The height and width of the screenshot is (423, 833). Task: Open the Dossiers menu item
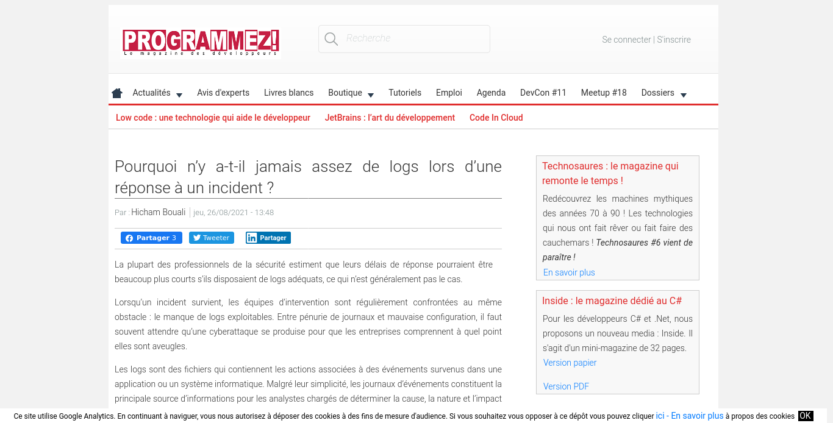click(657, 93)
